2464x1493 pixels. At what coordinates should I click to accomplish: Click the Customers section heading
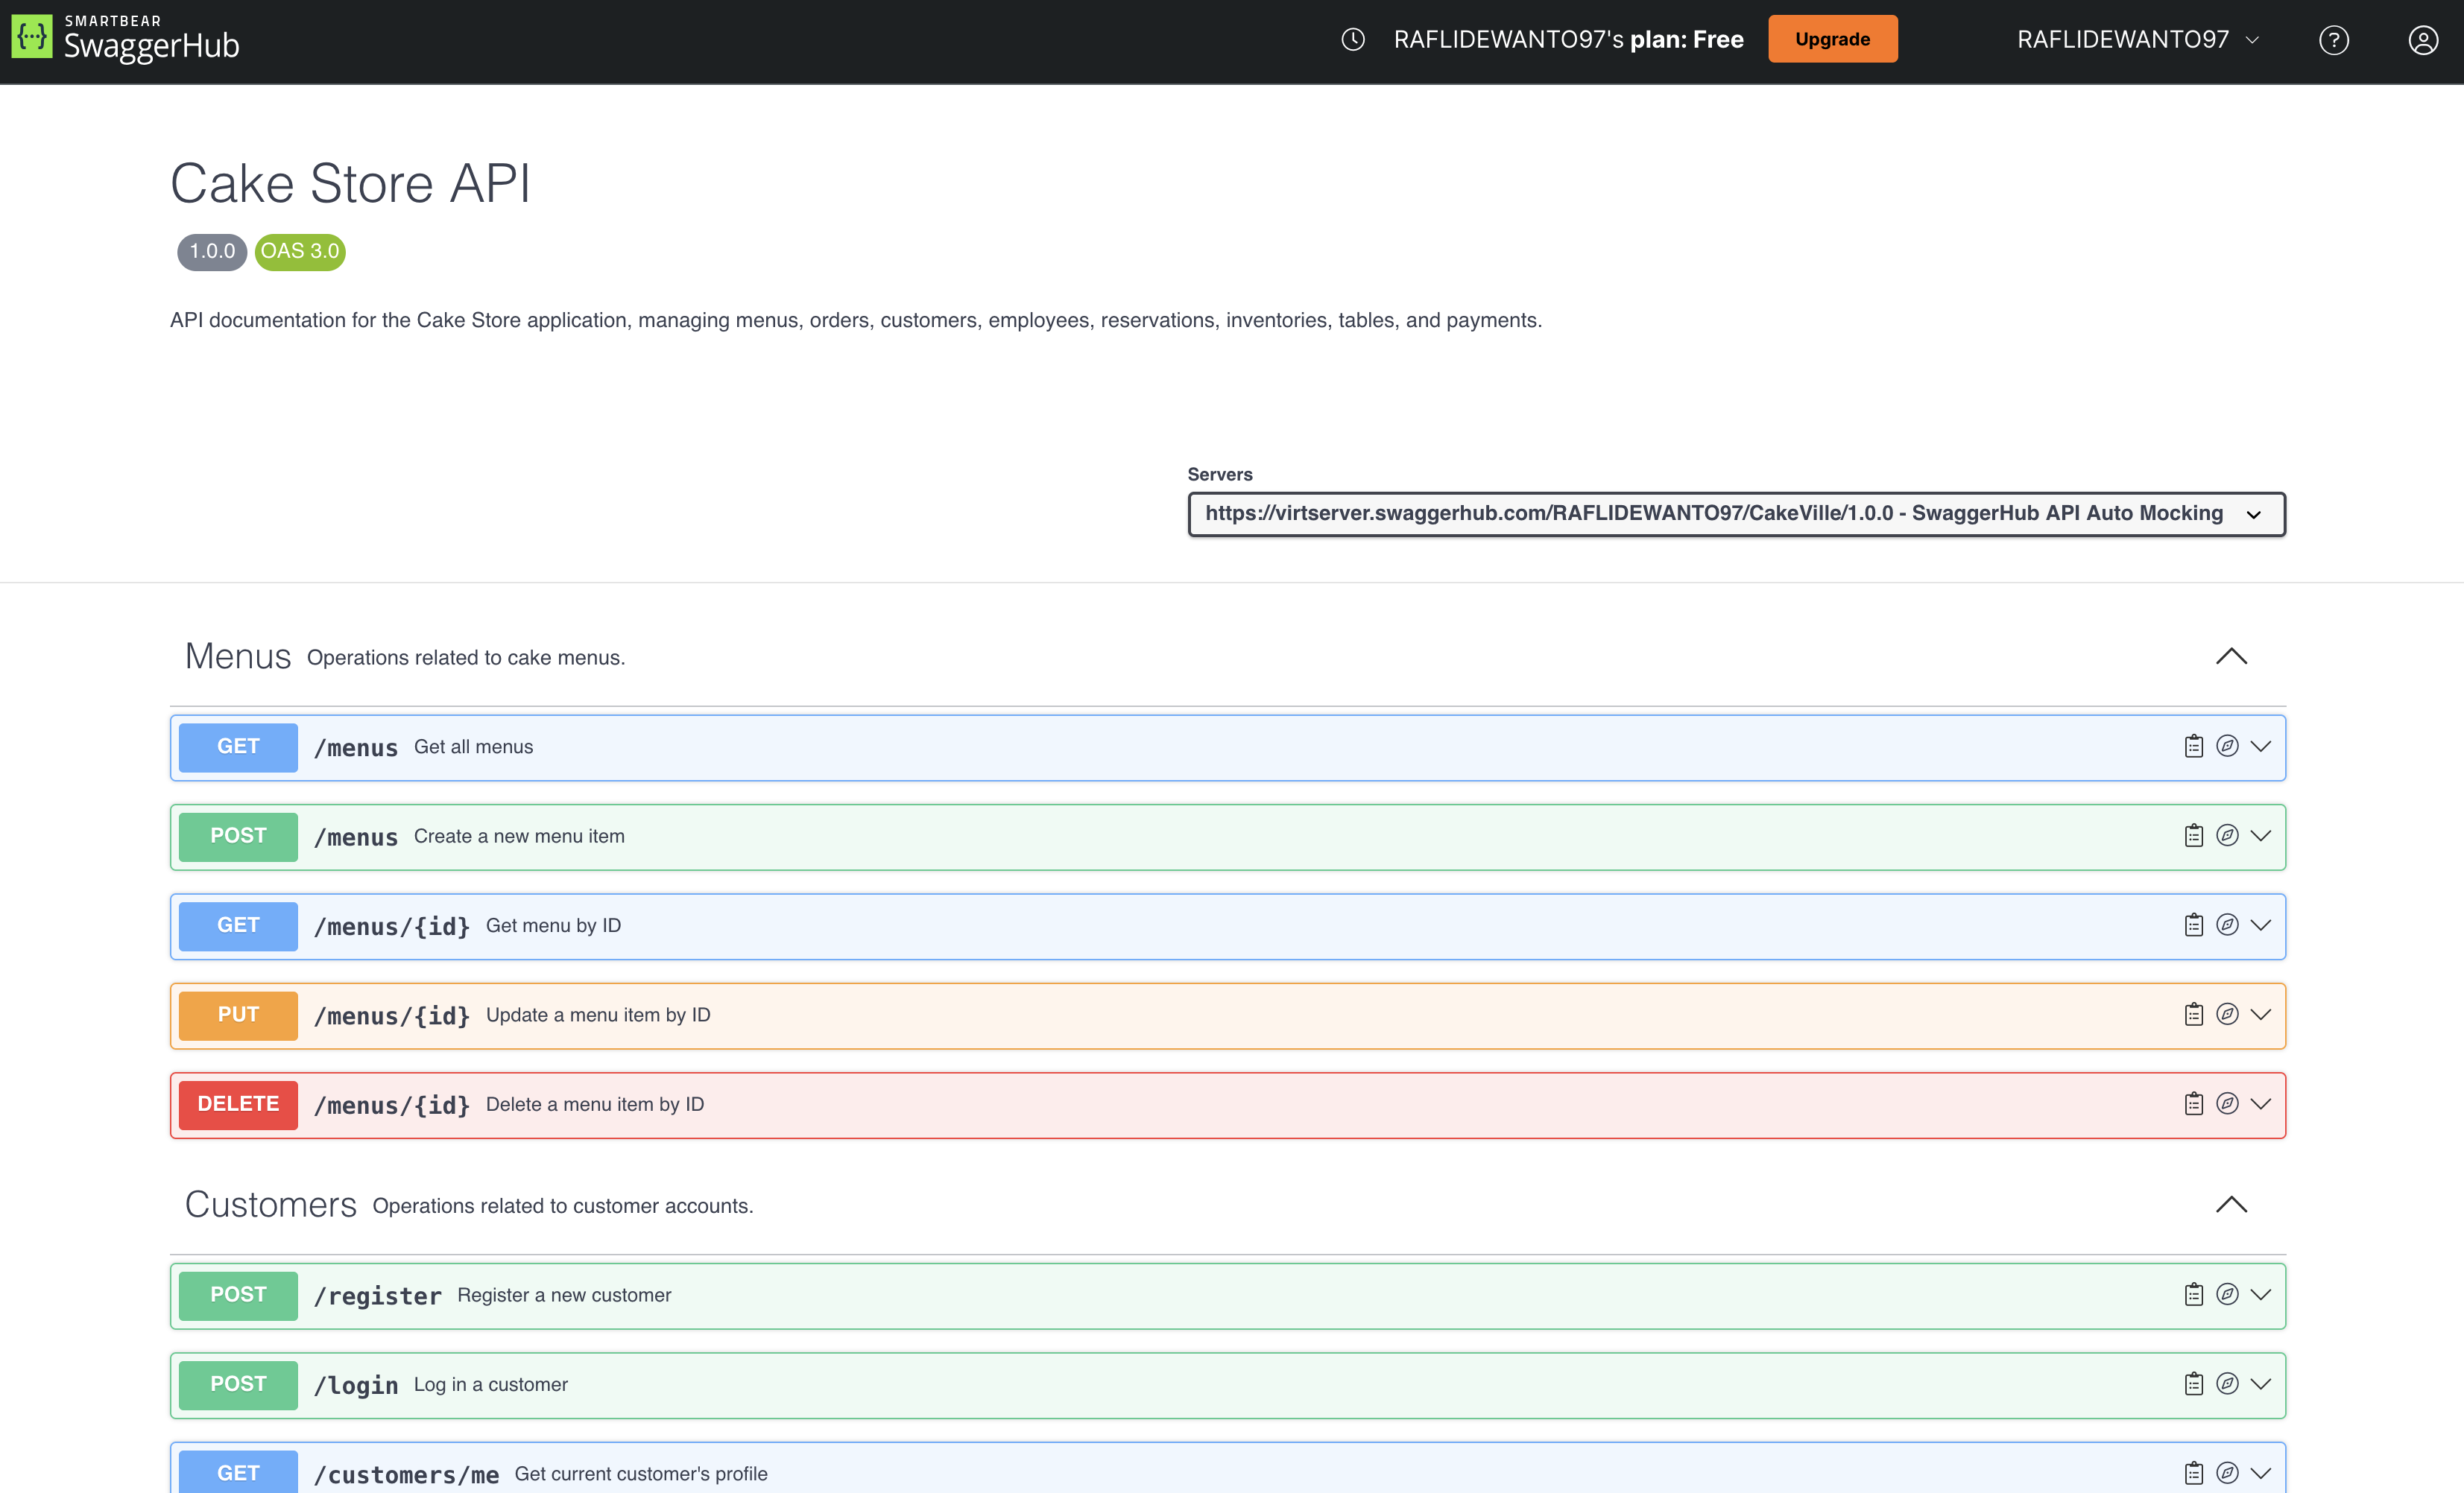[x=271, y=1205]
